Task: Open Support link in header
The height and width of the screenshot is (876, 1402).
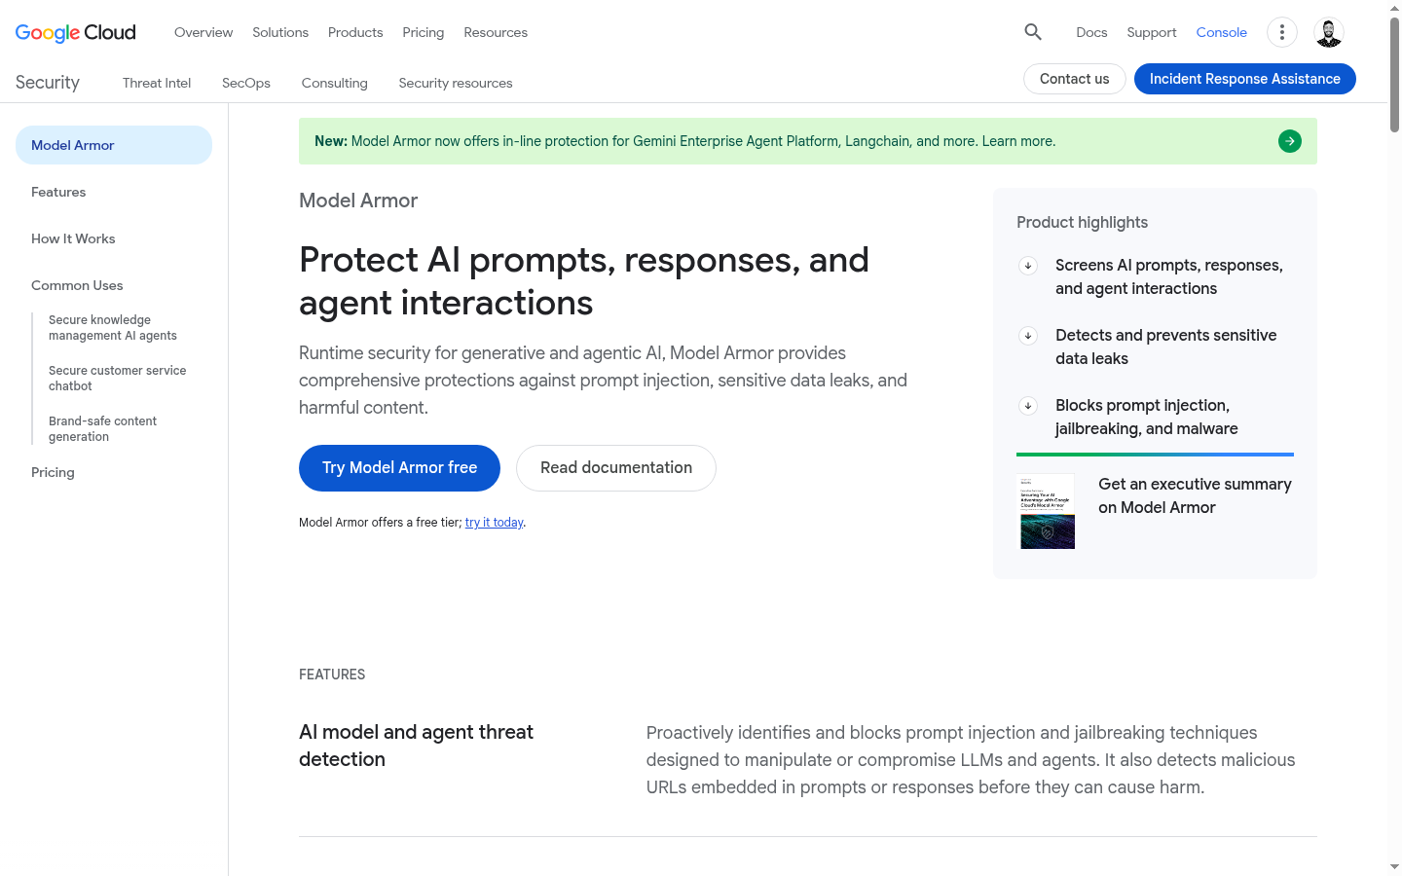Action: tap(1152, 32)
